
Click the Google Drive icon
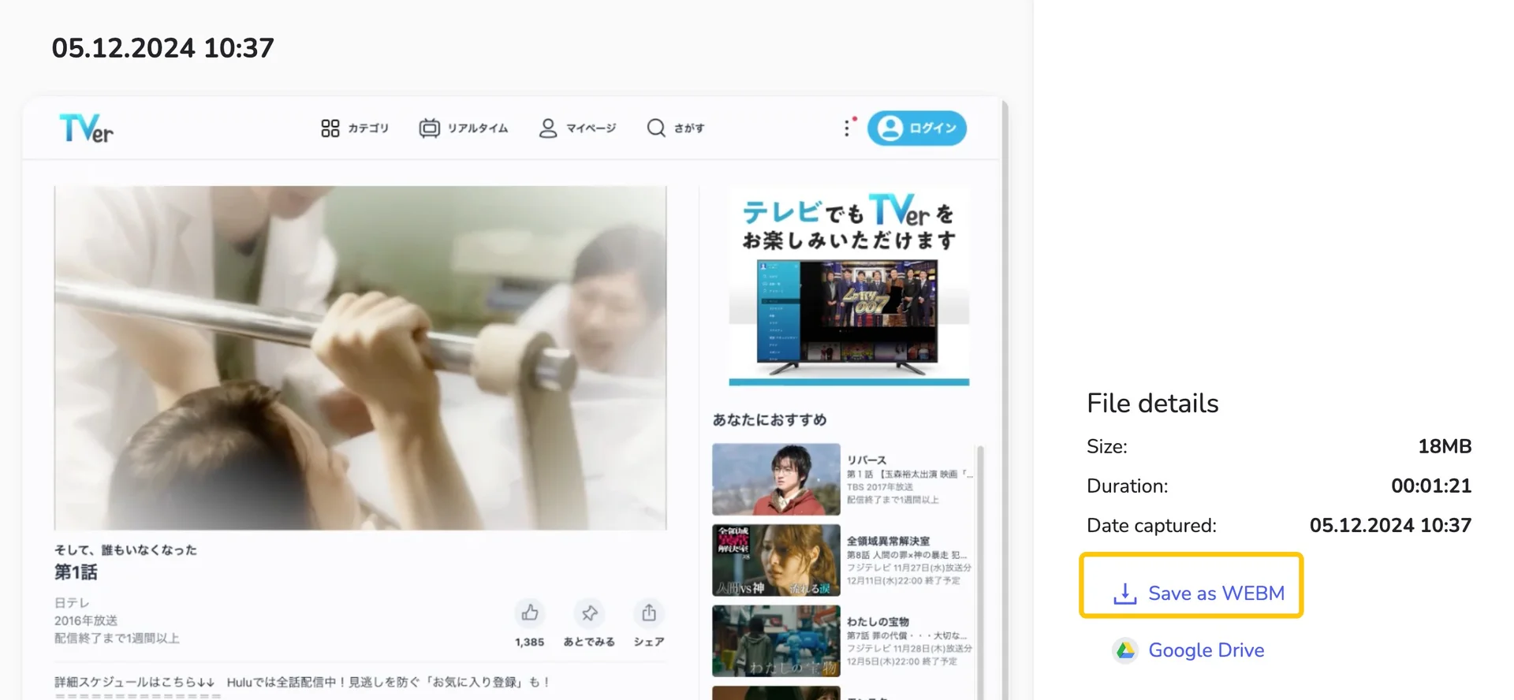click(1125, 650)
